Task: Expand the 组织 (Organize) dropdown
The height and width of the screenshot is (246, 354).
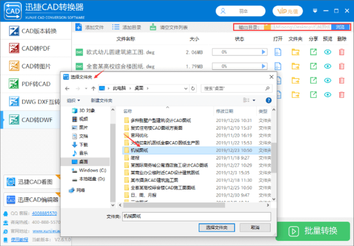Action: tap(74, 100)
